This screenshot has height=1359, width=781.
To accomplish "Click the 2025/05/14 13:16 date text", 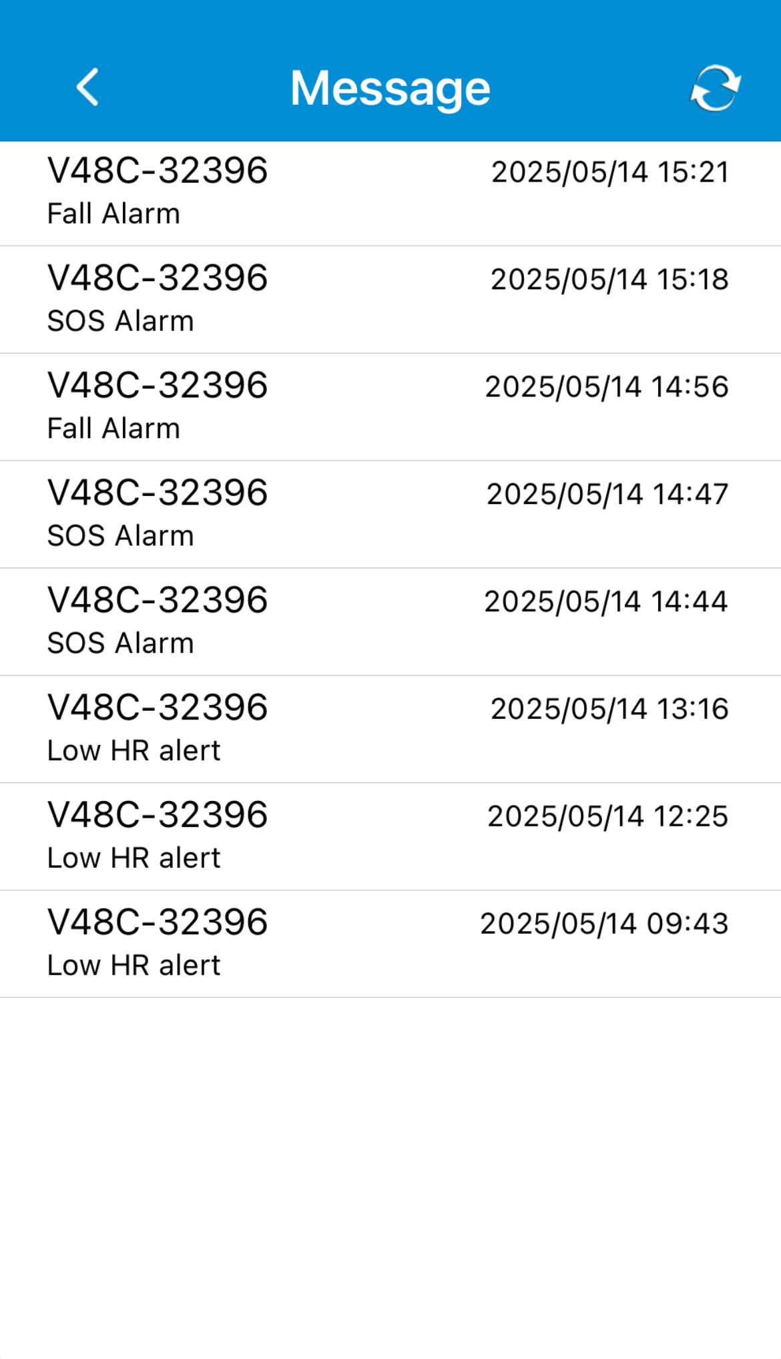I will click(609, 710).
